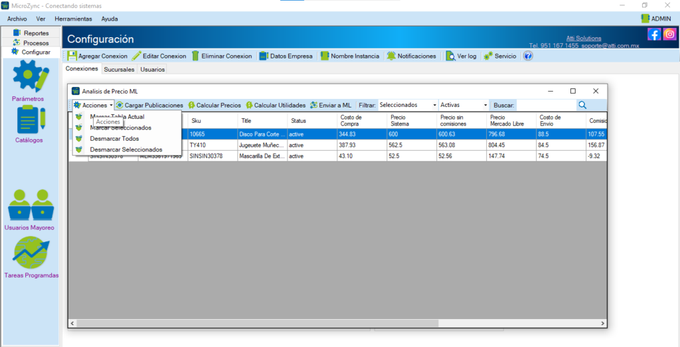680x347 pixels.
Task: Open the Herramientas menu
Action: [x=73, y=19]
